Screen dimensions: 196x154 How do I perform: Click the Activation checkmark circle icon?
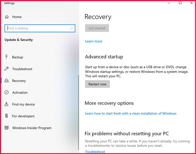7,92
